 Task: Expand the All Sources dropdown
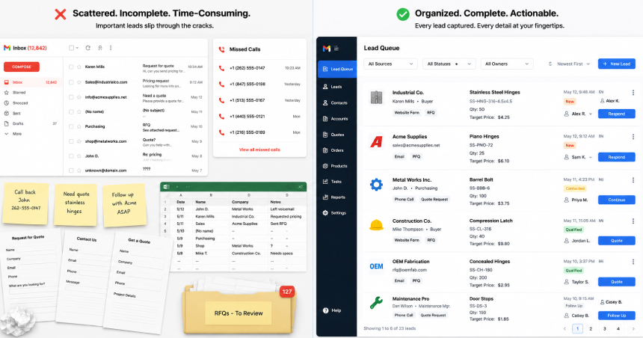(390, 64)
